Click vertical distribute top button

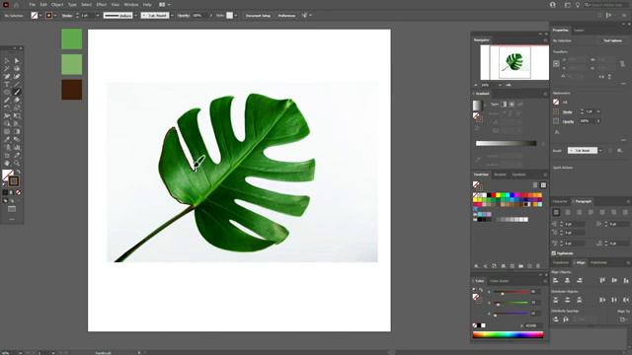[x=556, y=300]
